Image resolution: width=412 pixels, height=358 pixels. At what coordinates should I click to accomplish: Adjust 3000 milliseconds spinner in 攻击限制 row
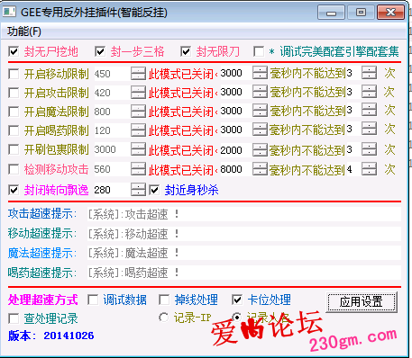pyautogui.click(x=260, y=92)
